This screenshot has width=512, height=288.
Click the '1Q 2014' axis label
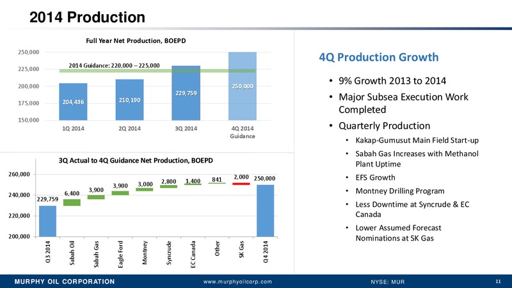pyautogui.click(x=73, y=129)
